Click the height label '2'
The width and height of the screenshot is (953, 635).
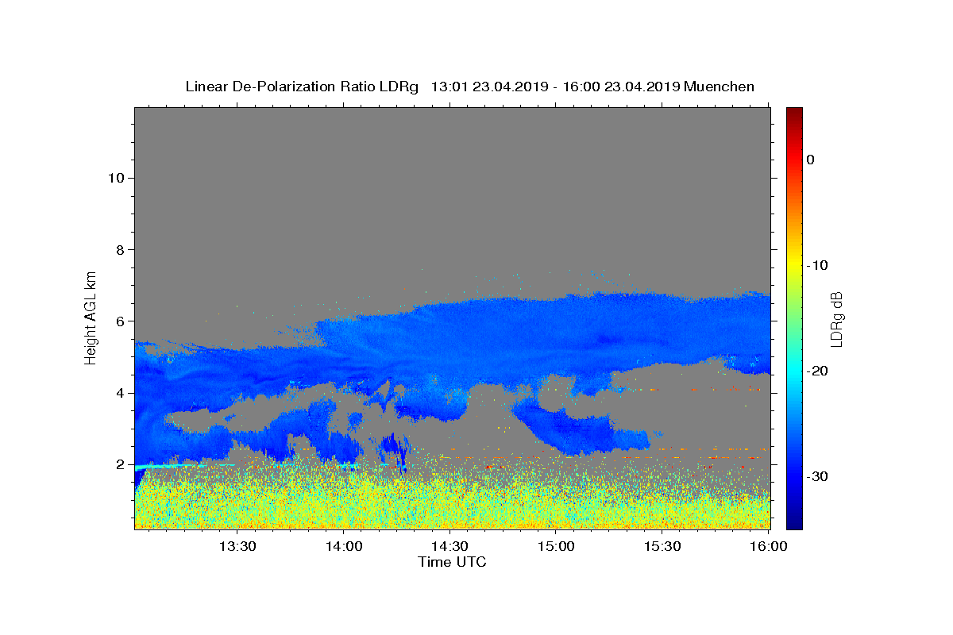[120, 464]
